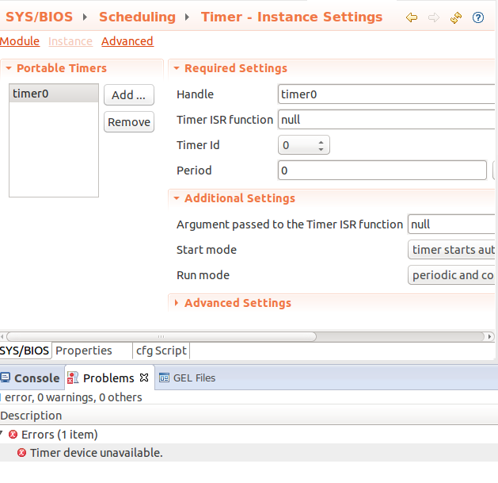Click the refresh arrows icon
Screen dimensions: 498x483
click(456, 17)
